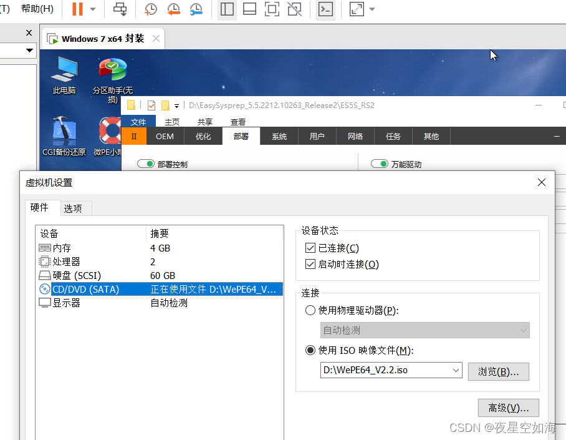Click the stretch guest display icon
Image resolution: width=566 pixels, height=440 pixels.
pyautogui.click(x=357, y=9)
